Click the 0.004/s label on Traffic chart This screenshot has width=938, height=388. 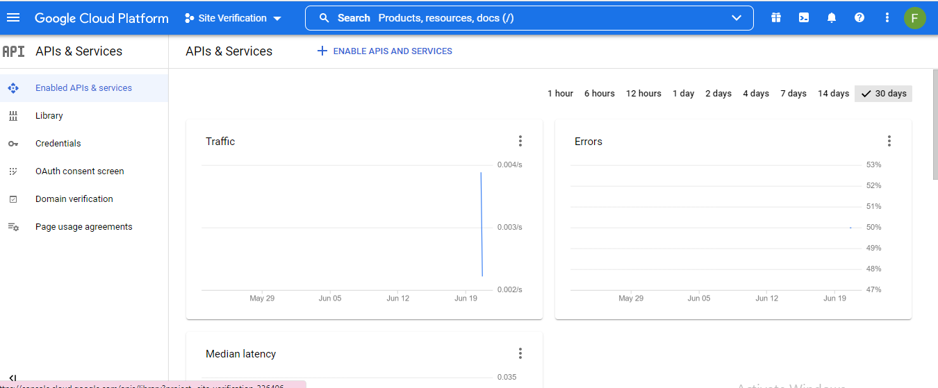point(509,165)
